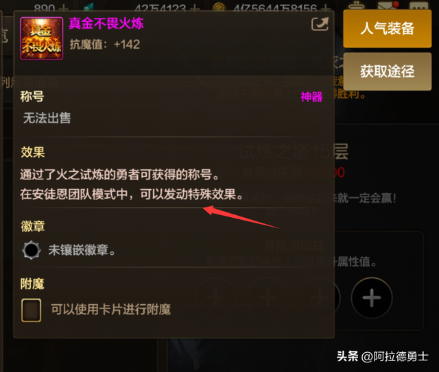Tap the 试炼之塔15层 heading behind panel
439x372 pixels.
tap(294, 152)
